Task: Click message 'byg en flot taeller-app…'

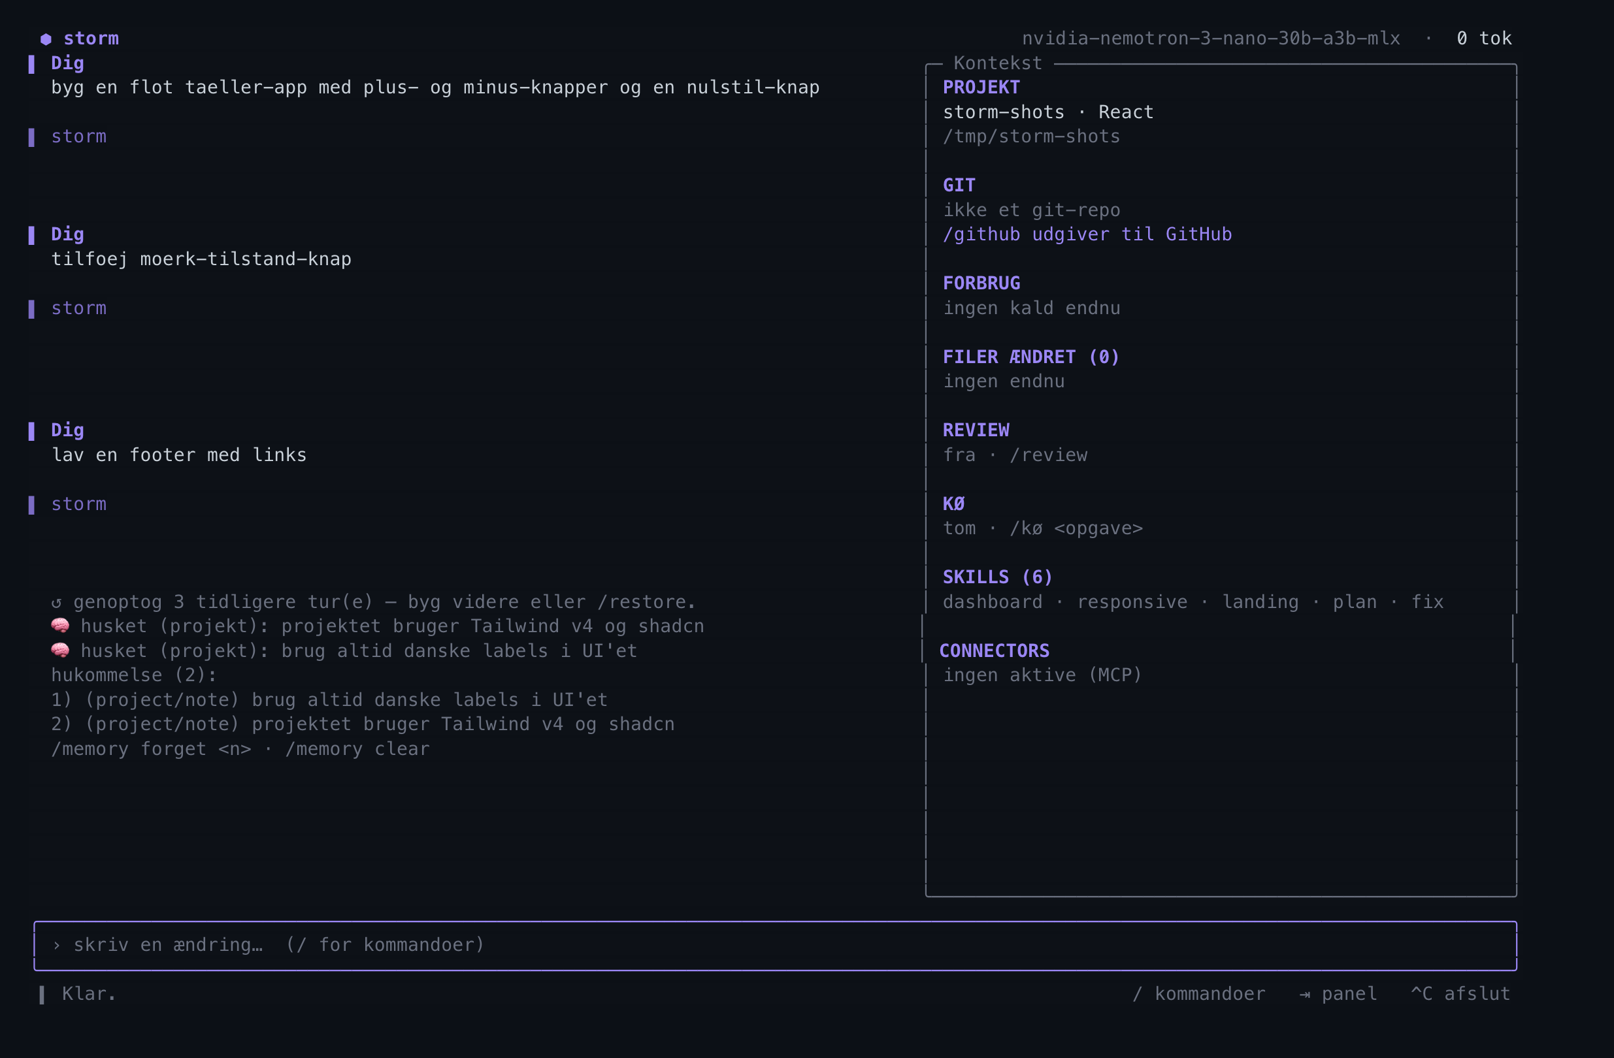Action: coord(435,88)
